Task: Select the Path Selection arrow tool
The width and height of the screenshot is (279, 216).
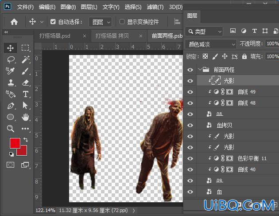Action: 25,106
